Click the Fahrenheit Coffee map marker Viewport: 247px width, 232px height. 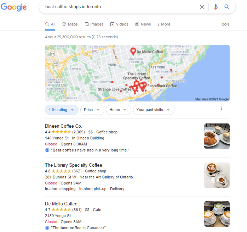pos(144,85)
